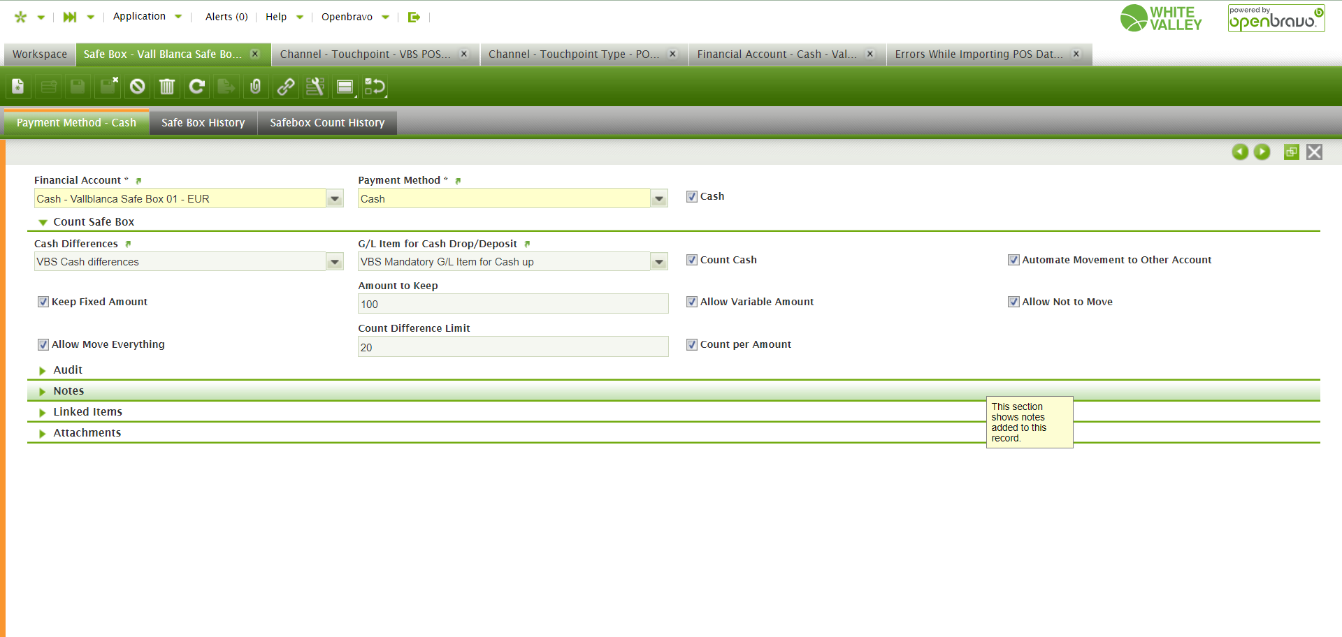Follow the G/L Item field link icon

click(527, 244)
